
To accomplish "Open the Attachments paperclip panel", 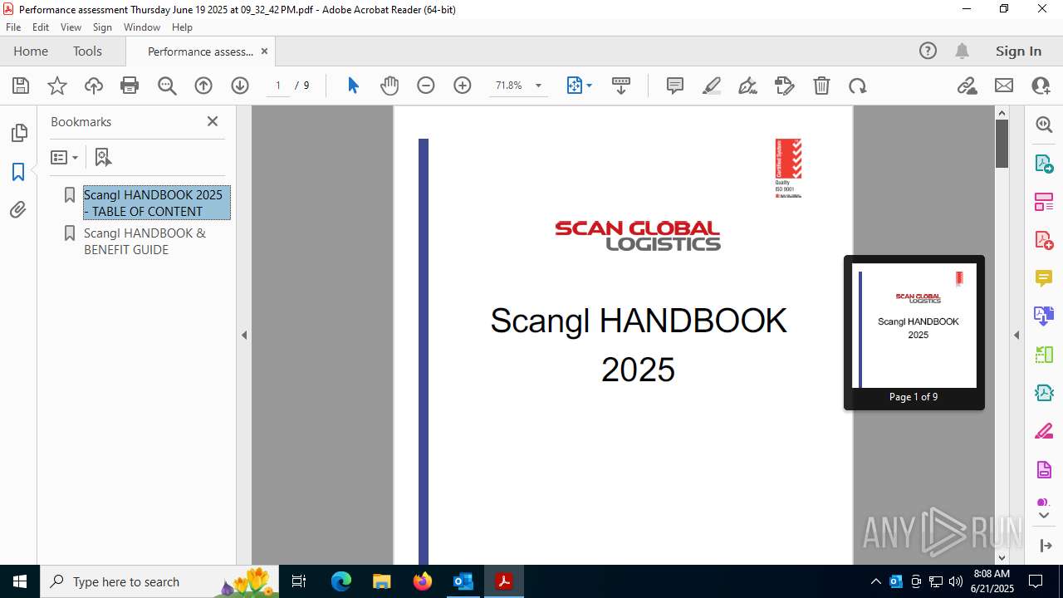I will tap(18, 210).
